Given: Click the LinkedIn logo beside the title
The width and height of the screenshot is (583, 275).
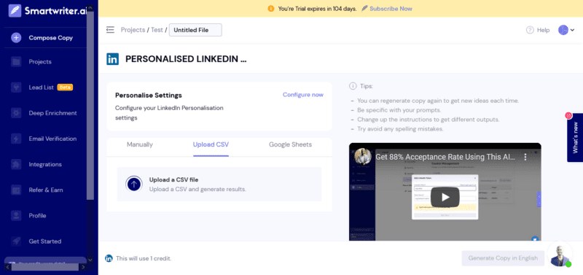Looking at the screenshot, I should pos(113,59).
